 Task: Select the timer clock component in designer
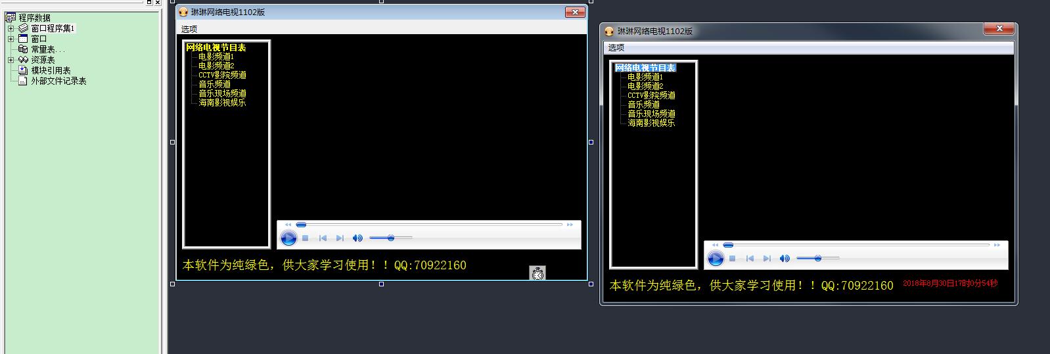(x=537, y=273)
